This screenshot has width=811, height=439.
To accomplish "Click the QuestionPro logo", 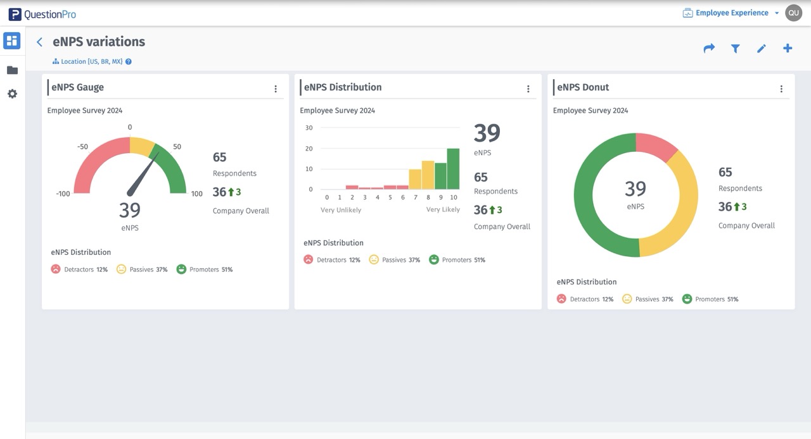I will tap(42, 14).
